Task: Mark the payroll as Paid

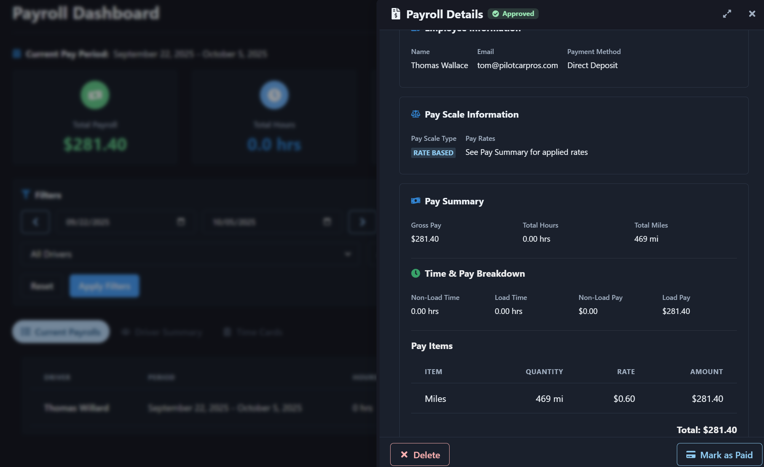Action: [719, 454]
